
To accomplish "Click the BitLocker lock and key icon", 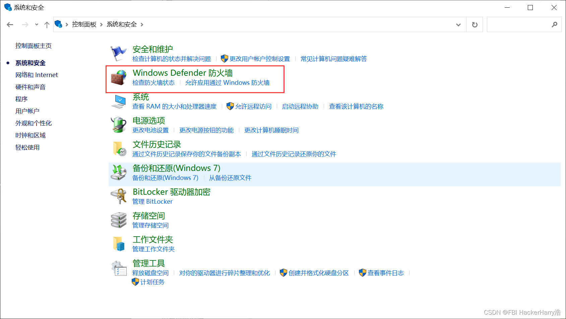I will (x=119, y=196).
